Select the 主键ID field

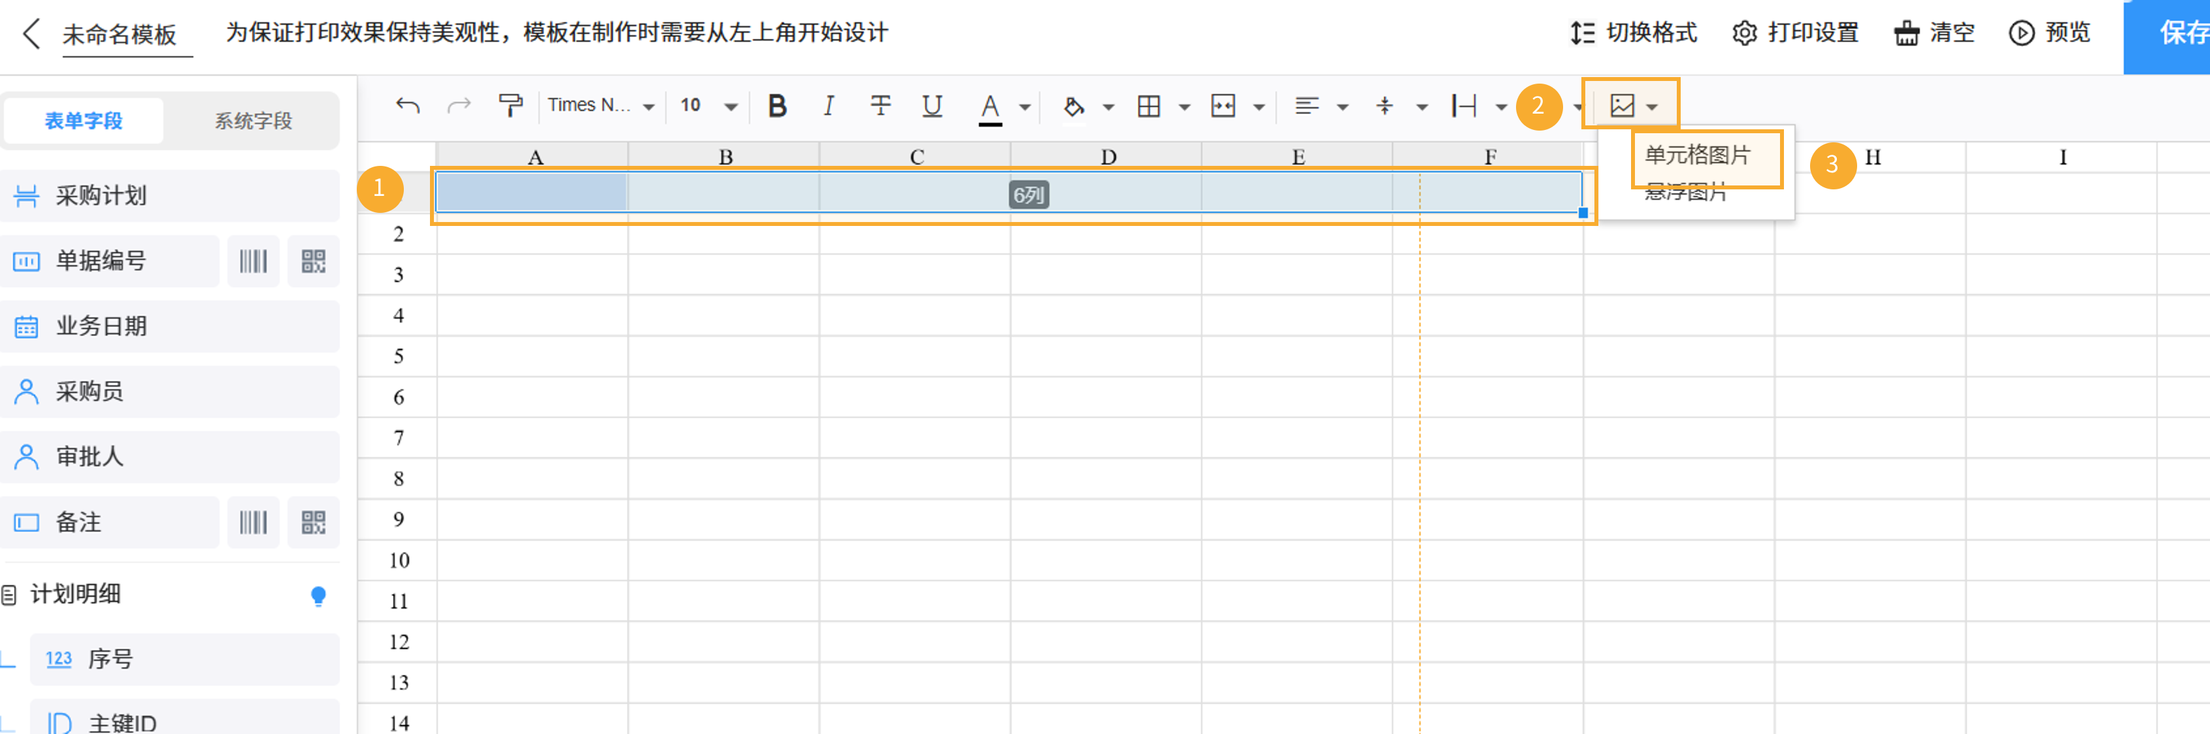tap(184, 718)
